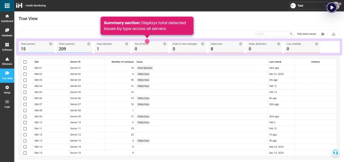344x162 pixels.
Task: Open the Dashboard sidebar item
Action: point(7,18)
